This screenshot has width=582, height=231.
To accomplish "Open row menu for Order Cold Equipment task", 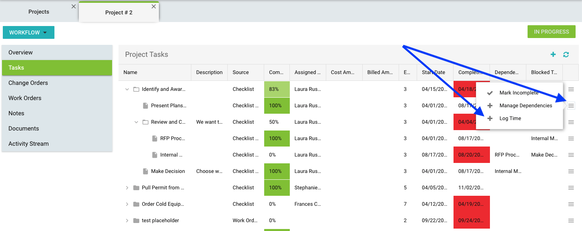I will coord(571,204).
